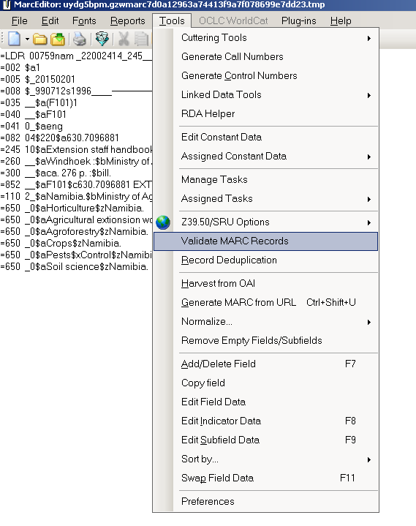Click the New document icon
416x526 pixels.
click(14, 39)
